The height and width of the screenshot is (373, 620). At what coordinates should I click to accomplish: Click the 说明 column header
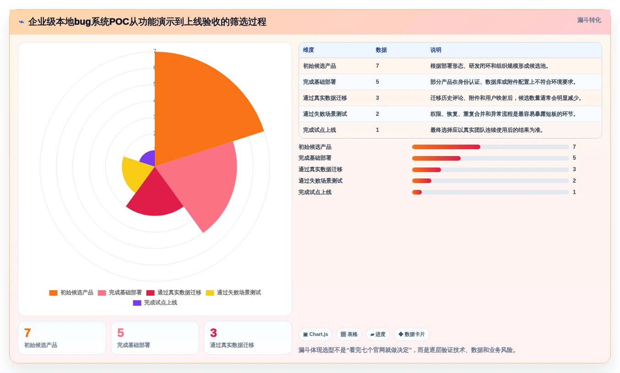(x=436, y=50)
